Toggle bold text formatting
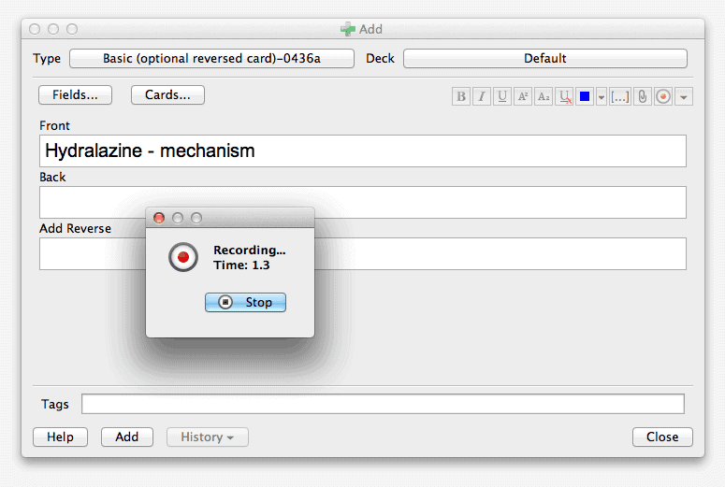The height and width of the screenshot is (487, 725). 461,96
